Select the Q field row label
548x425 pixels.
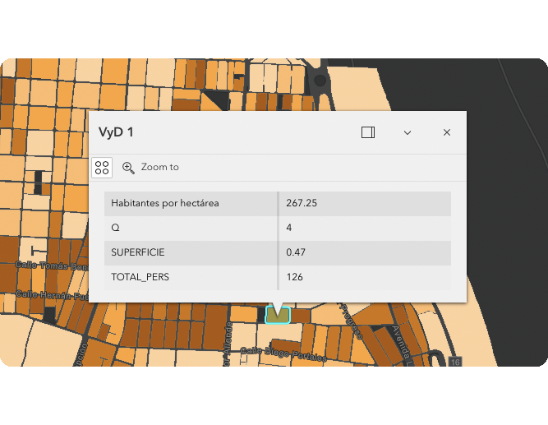coord(115,228)
